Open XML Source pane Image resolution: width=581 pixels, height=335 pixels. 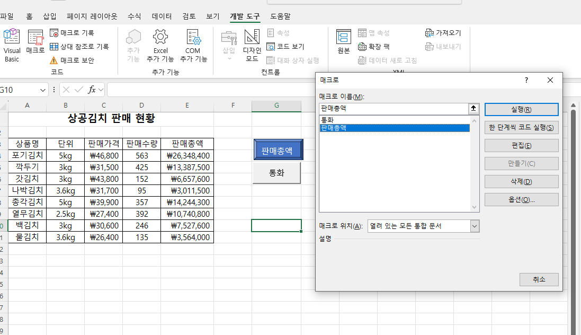click(x=344, y=42)
